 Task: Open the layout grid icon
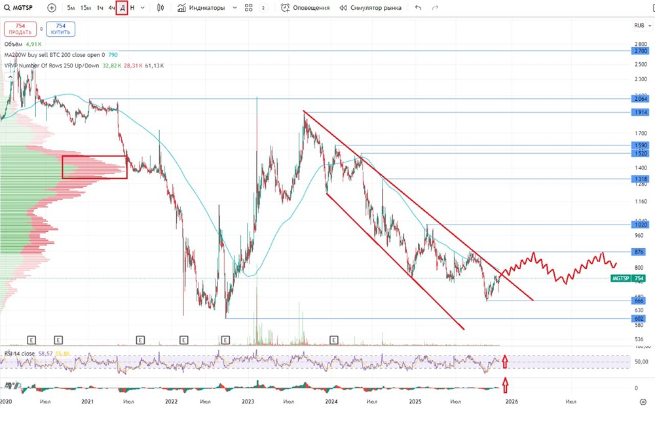pyautogui.click(x=248, y=7)
